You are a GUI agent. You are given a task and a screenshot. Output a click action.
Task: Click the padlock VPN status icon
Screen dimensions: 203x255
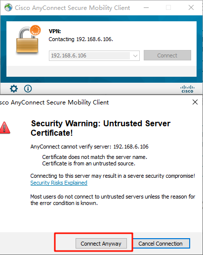[27, 41]
